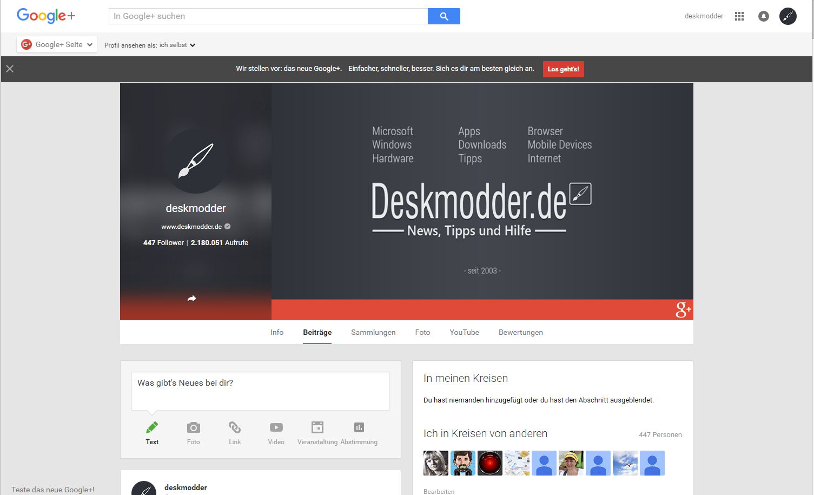814x495 pixels.
Task: Click the g+ logo on cover banner
Action: pos(683,310)
